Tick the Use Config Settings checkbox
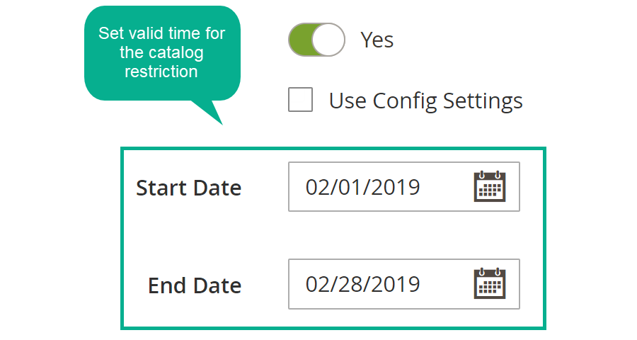637x340 pixels. point(300,99)
